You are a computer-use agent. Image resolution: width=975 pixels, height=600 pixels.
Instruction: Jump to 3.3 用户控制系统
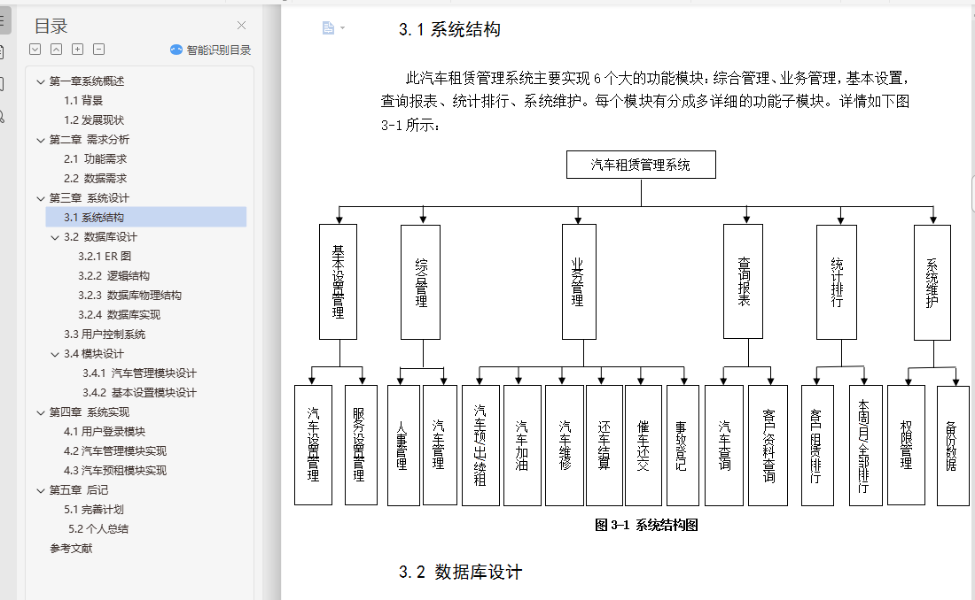pyautogui.click(x=105, y=335)
